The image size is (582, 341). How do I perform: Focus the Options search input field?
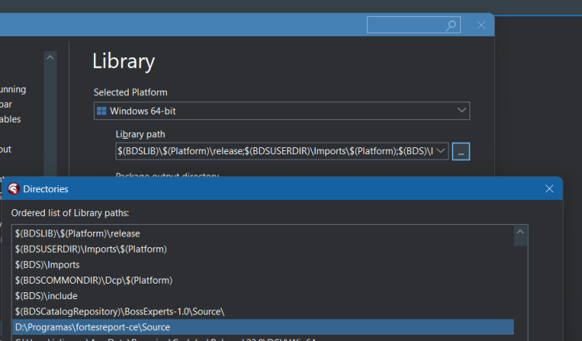(x=406, y=25)
